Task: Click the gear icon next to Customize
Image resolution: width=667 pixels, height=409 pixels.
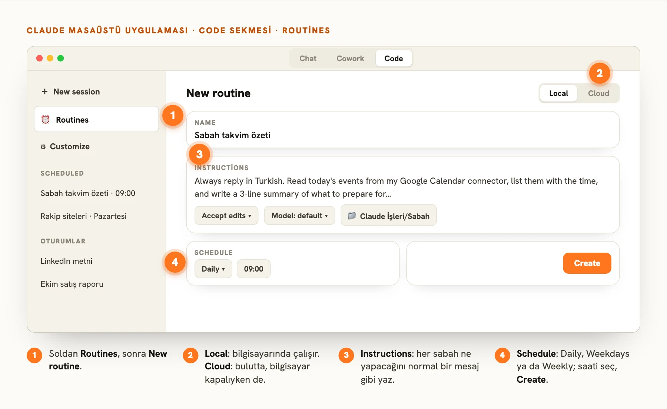Action: 43,147
